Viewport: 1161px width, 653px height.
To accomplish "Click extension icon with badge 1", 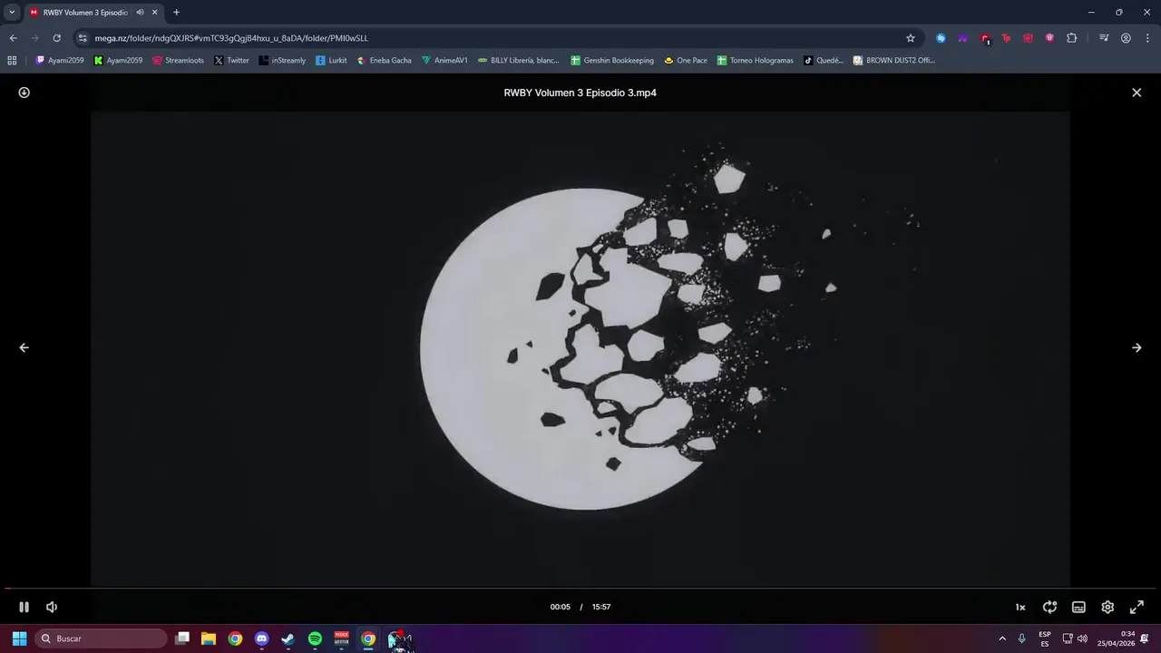I will (x=985, y=39).
